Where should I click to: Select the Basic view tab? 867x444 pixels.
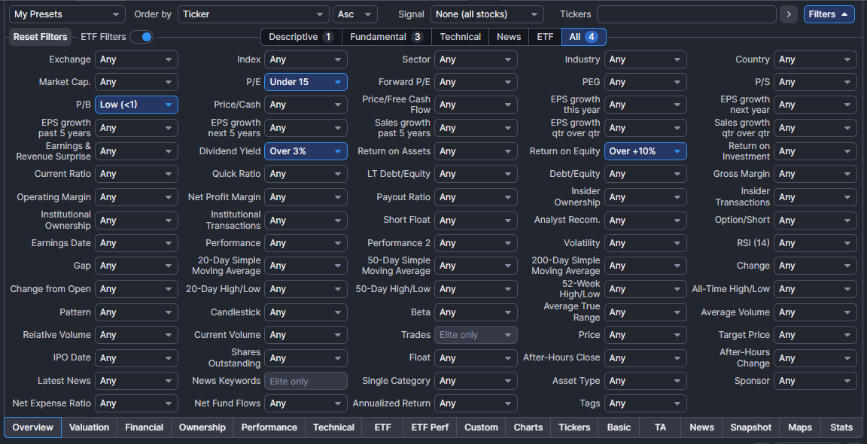point(619,427)
